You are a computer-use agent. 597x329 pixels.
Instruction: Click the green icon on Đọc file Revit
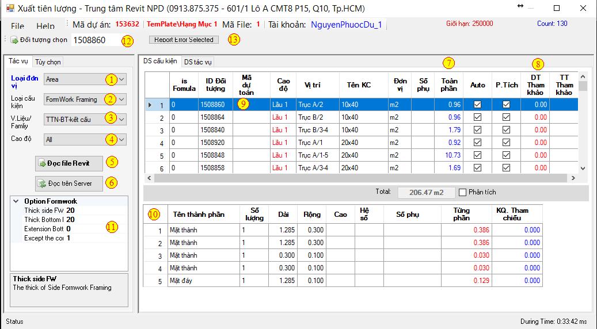click(x=42, y=163)
